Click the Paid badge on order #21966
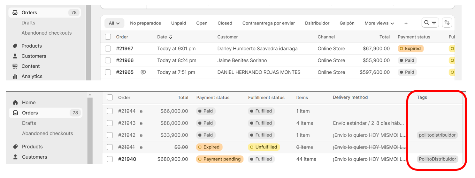Screen dimensions: 475x178 coord(407,60)
